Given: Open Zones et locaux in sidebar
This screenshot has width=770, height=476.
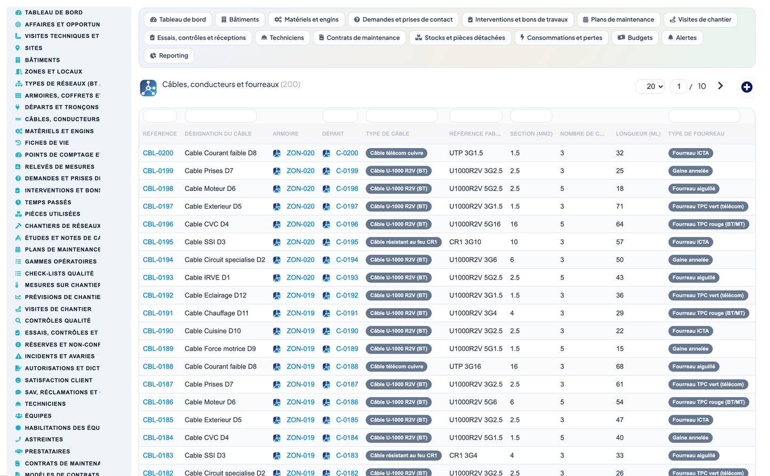Looking at the screenshot, I should pyautogui.click(x=53, y=71).
